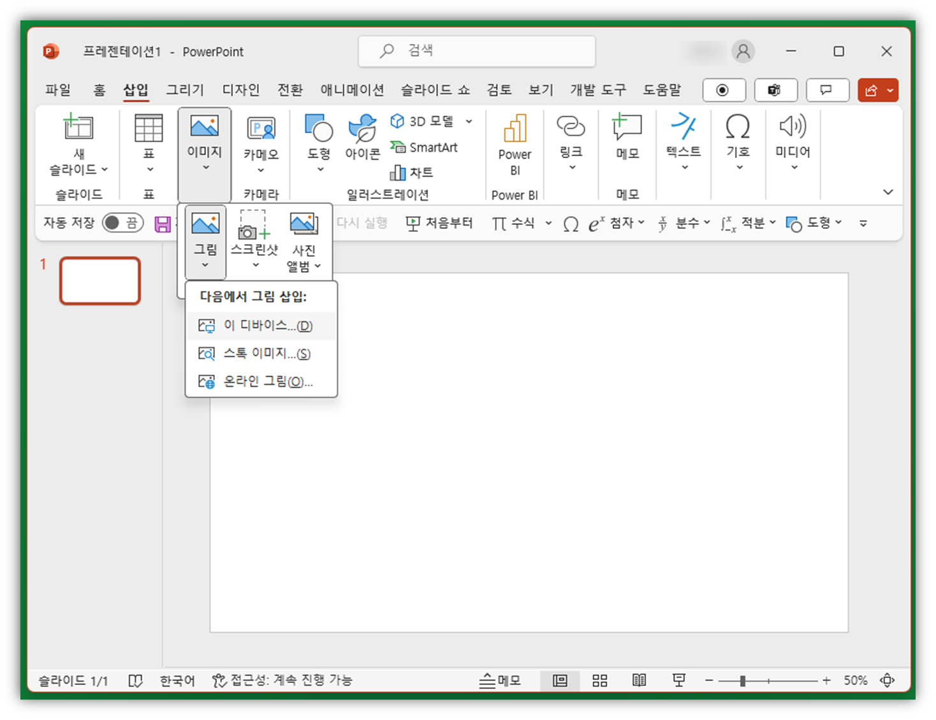Open the 차트 insert tool
The height and width of the screenshot is (720, 936).
414,172
